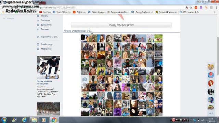Viewport: 219px width, 123px height.
Task: Open the media player taskbar icon
Action: tap(44, 120)
